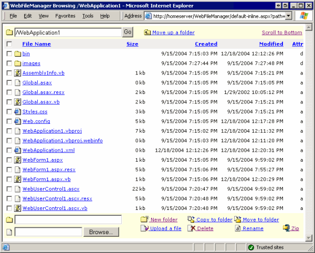Click the WebForm1.aspx.vb script icon
Screen dimensions: 315x253
point(17,179)
